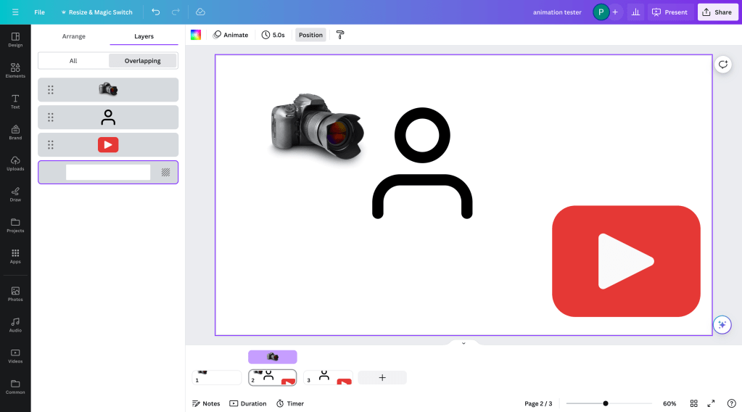Open comment button beside canvas
The width and height of the screenshot is (742, 412).
tap(723, 65)
